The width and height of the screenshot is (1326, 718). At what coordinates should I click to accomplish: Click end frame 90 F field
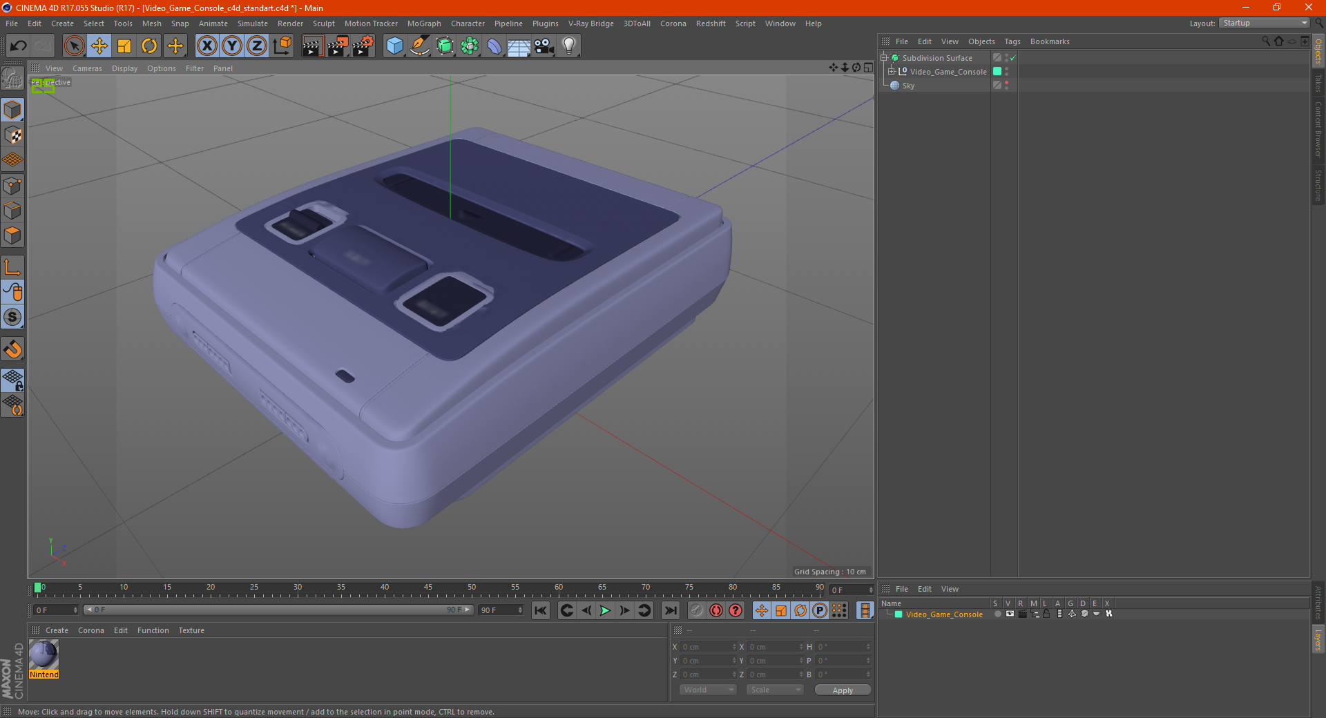(501, 610)
